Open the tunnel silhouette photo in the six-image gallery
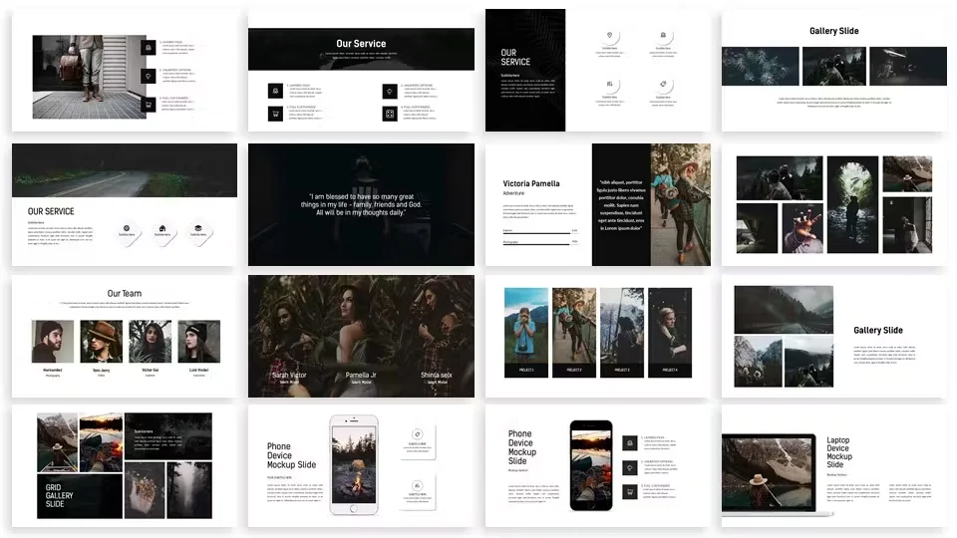This screenshot has width=957, height=538. tap(852, 204)
